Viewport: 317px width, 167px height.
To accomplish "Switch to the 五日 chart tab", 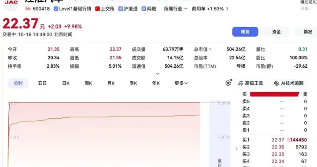I will tap(42, 83).
